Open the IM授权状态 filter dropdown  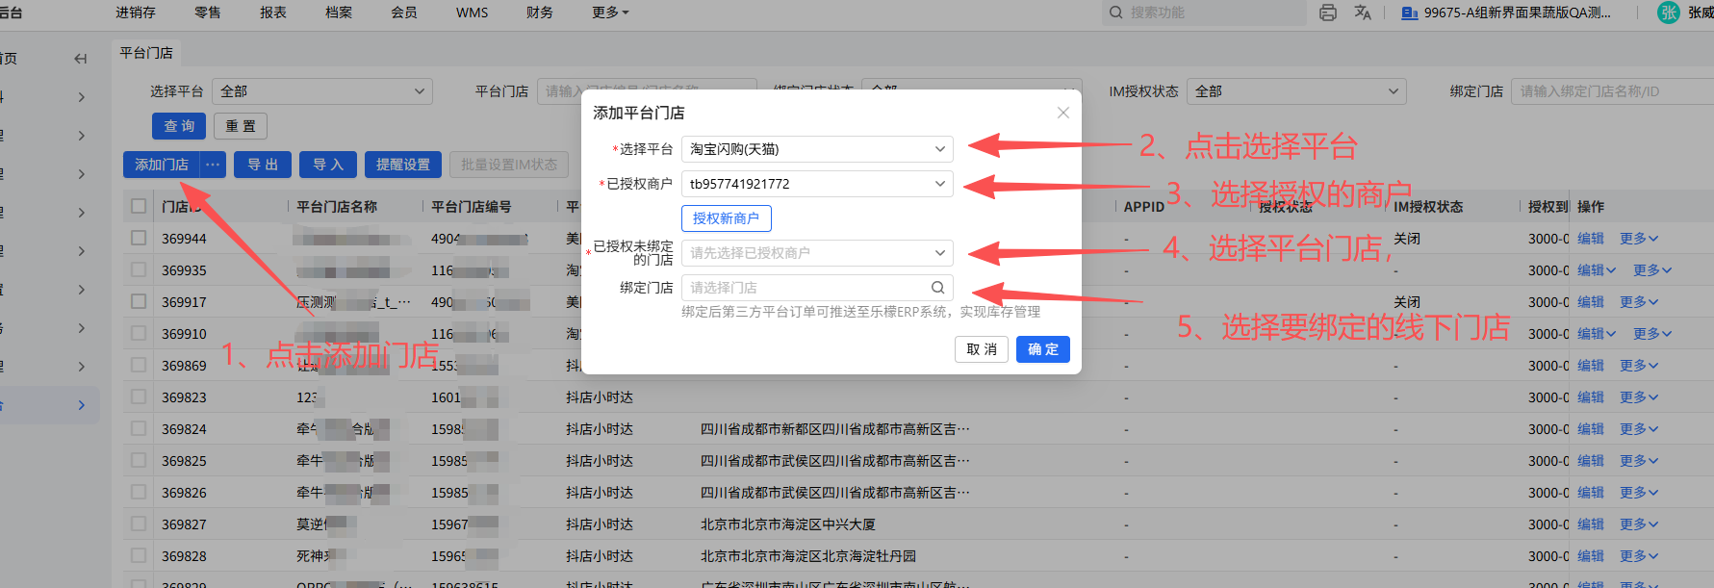pos(1296,91)
